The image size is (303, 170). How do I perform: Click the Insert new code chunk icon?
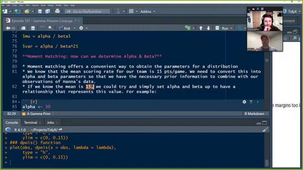click(188, 28)
